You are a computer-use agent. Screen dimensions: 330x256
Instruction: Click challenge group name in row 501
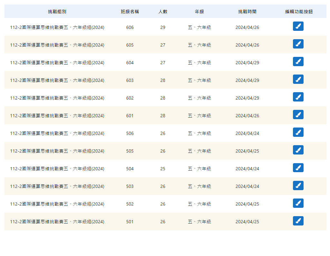coord(57,222)
